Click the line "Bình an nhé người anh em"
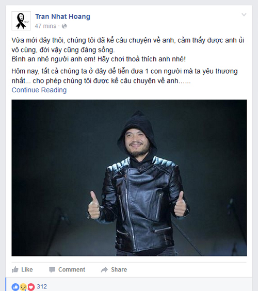Image resolution: width=258 pixels, height=291 pixels. tap(99, 59)
